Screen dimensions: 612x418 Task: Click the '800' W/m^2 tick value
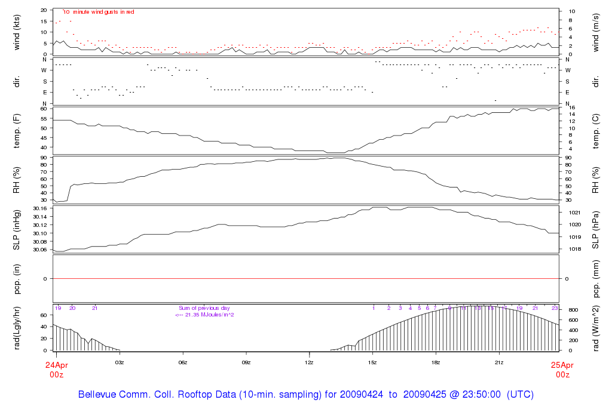(x=573, y=310)
